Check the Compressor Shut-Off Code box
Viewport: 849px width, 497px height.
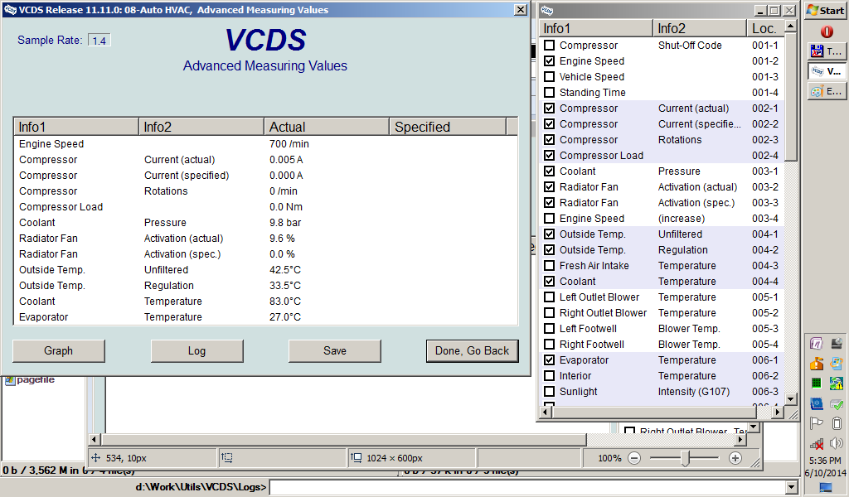tap(549, 46)
